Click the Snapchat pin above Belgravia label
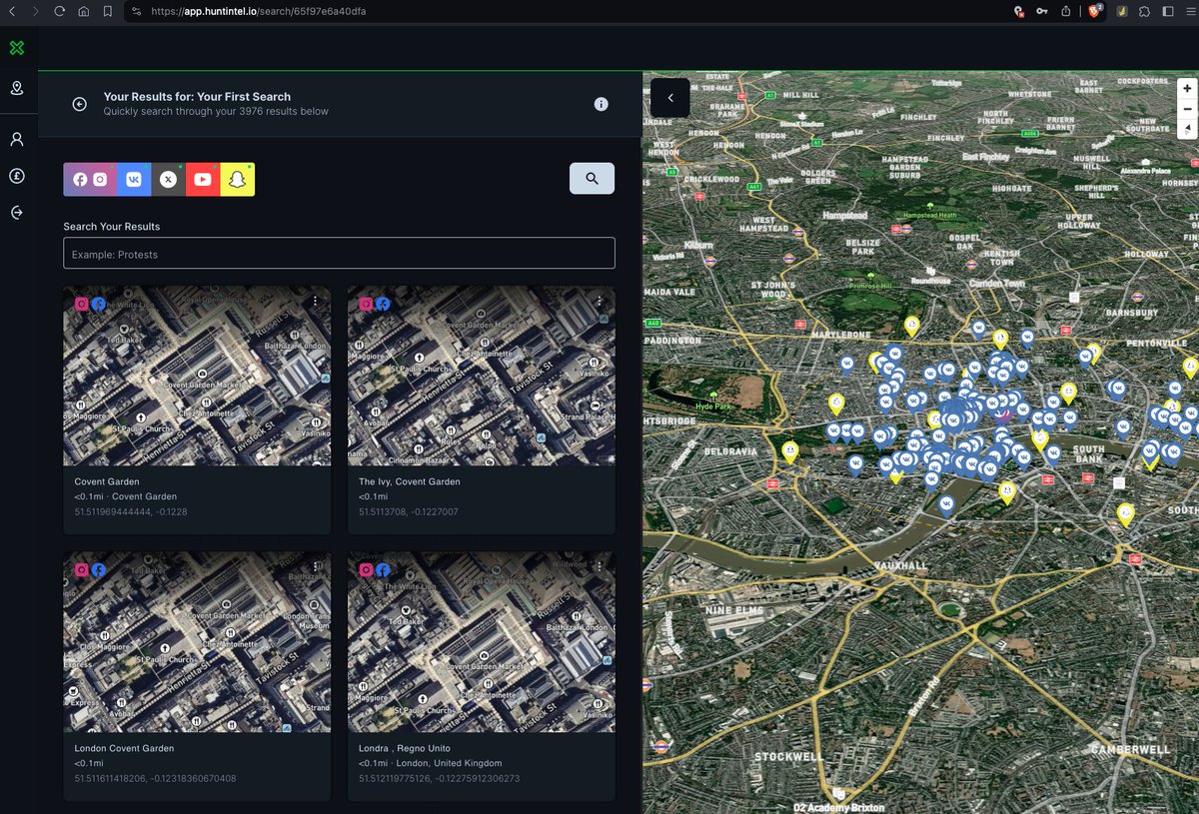 [x=789, y=452]
